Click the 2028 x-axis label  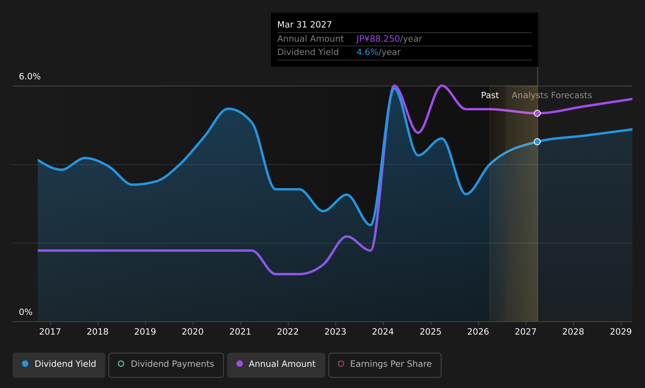573,332
